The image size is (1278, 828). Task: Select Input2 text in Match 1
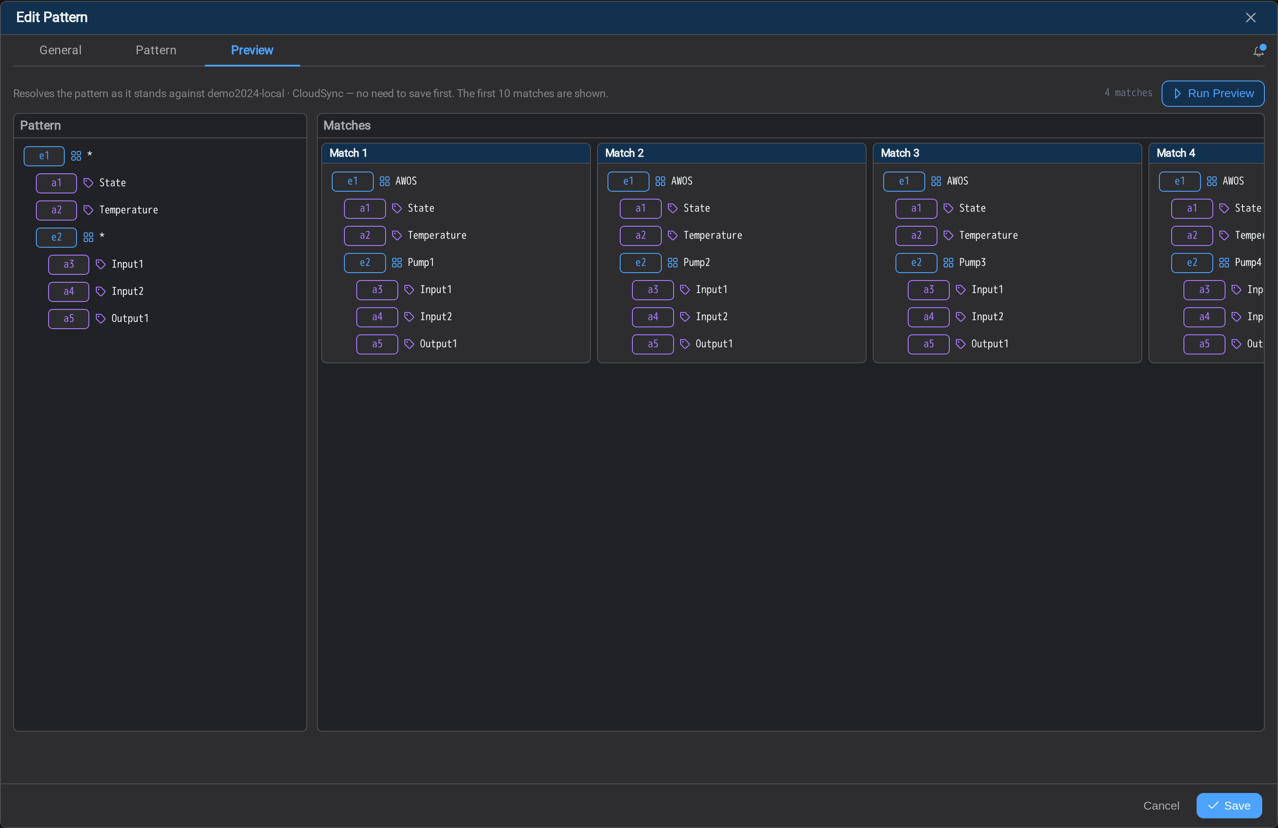[x=435, y=317]
